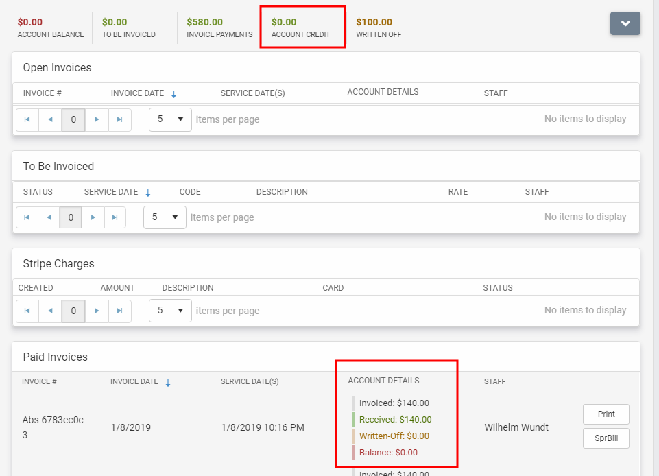Screen dimensions: 659x476
Task: Expand the blue chevron menu at top right
Action: [x=625, y=23]
